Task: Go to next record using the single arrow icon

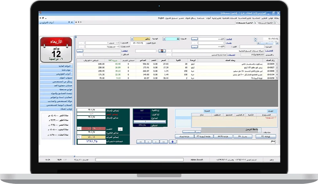Action: [155, 142]
